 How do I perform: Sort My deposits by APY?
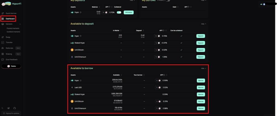(112, 7)
